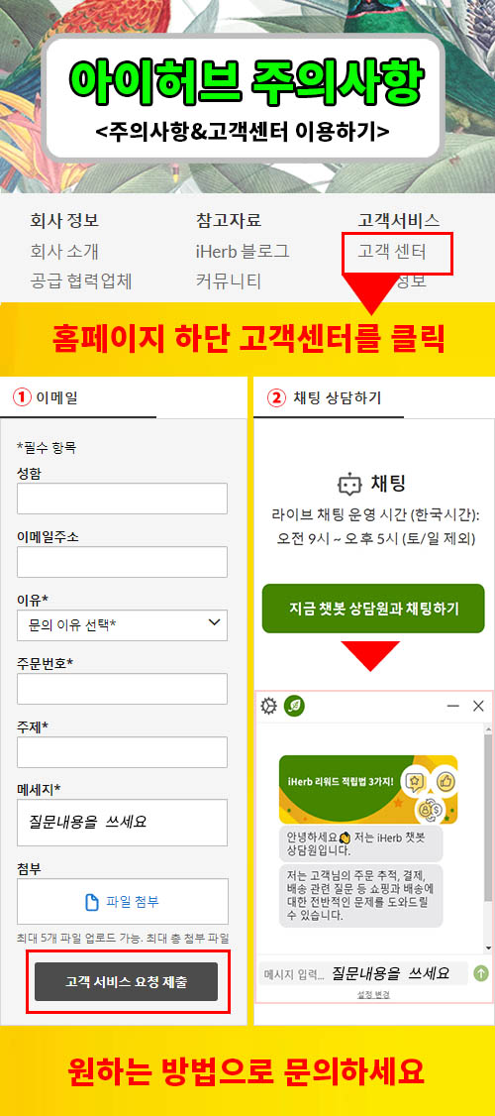Click the chat robot icon
495x1116 pixels.
348,486
